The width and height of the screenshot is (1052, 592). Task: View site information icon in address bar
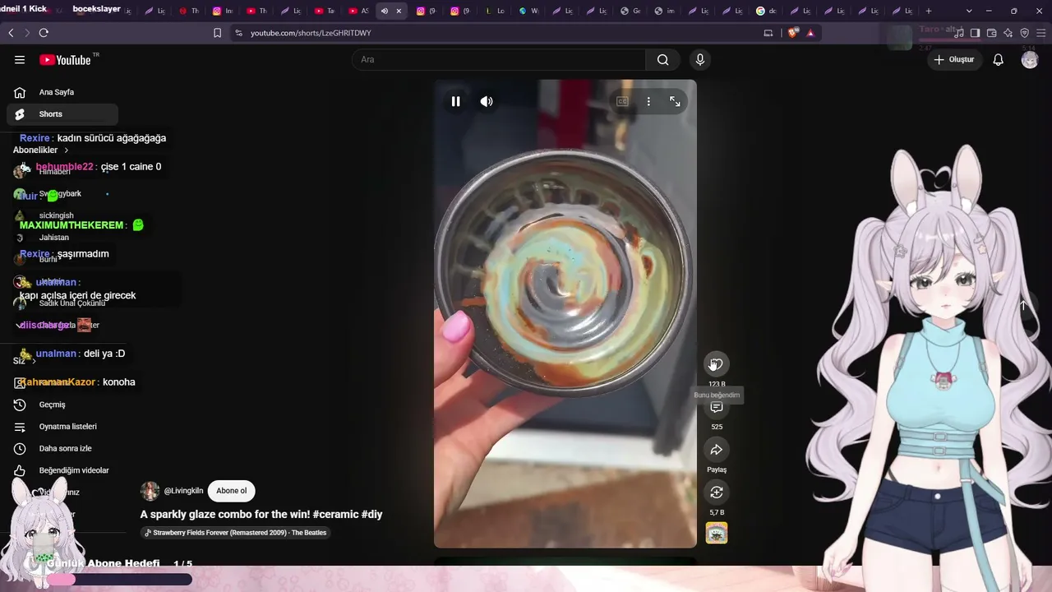(x=238, y=33)
